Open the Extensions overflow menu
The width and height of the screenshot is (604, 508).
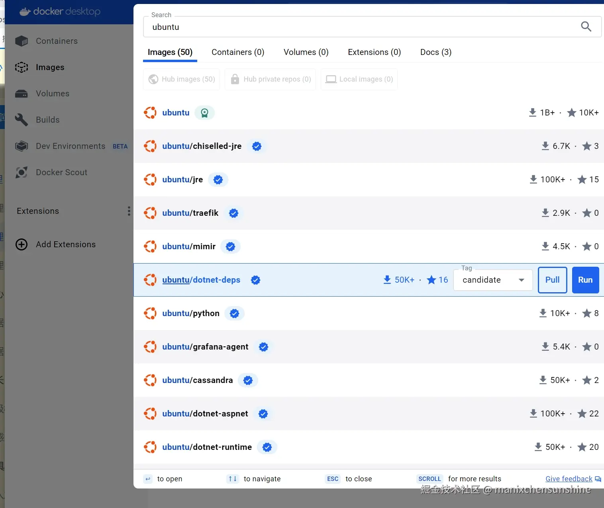pos(128,211)
